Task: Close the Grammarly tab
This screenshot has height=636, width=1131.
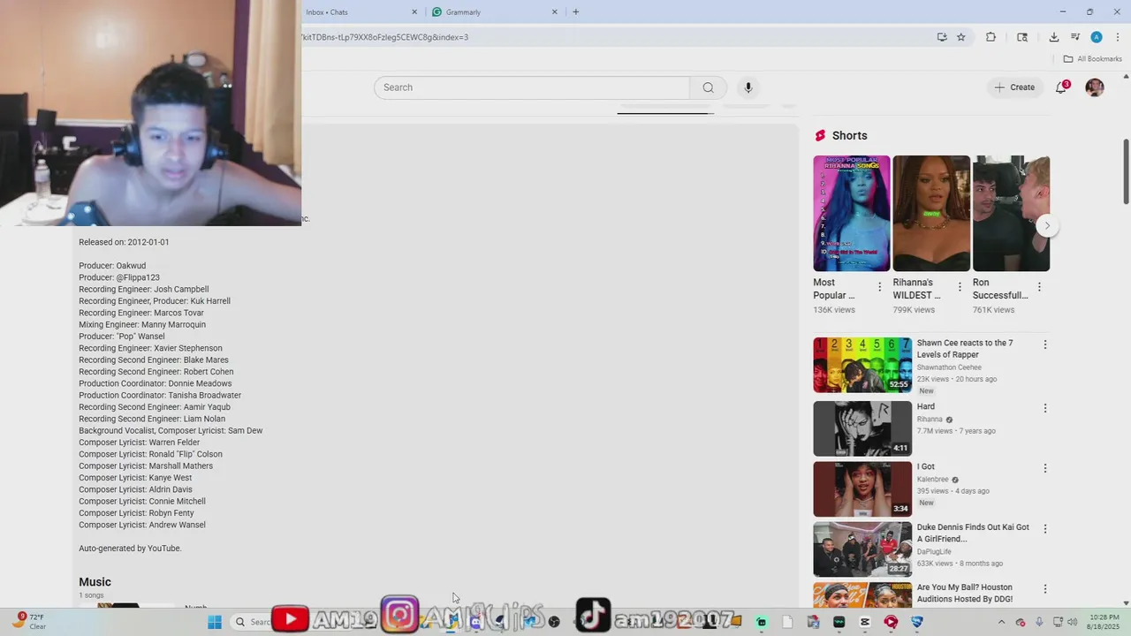Action: pyautogui.click(x=555, y=12)
